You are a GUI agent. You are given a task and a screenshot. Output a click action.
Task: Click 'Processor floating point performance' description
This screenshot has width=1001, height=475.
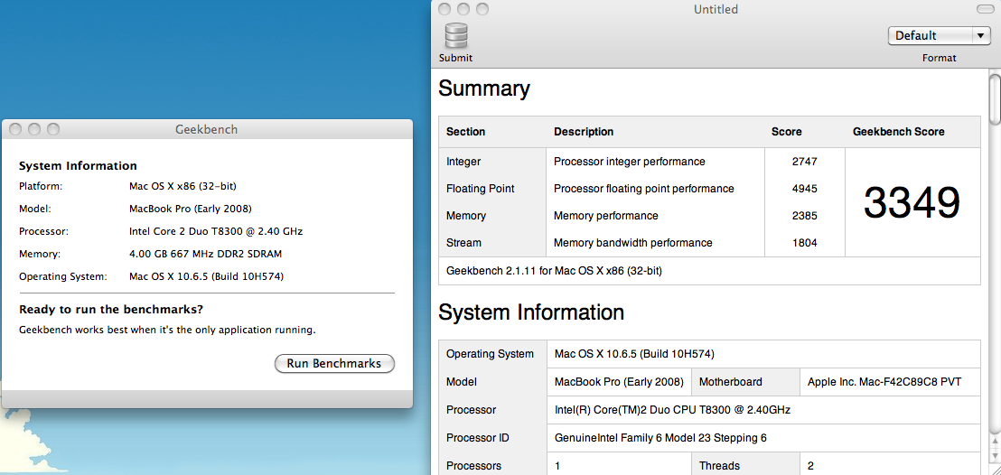(x=643, y=189)
